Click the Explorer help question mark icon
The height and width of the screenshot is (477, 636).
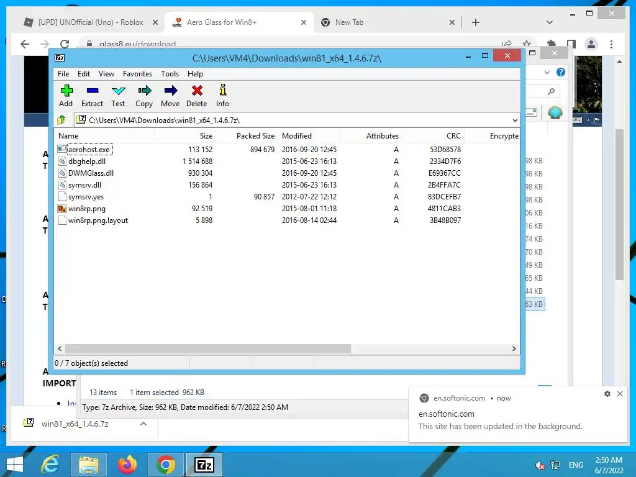coord(561,72)
